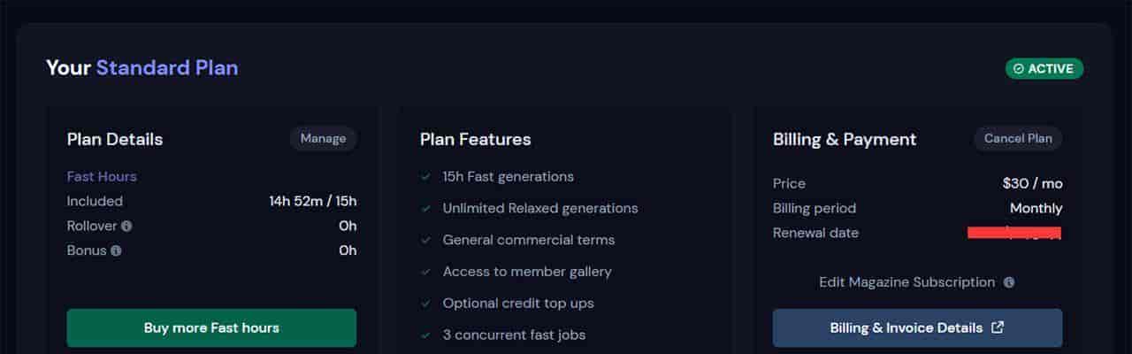Click the Magazine Subscription info icon
The width and height of the screenshot is (1132, 354).
[1009, 282]
